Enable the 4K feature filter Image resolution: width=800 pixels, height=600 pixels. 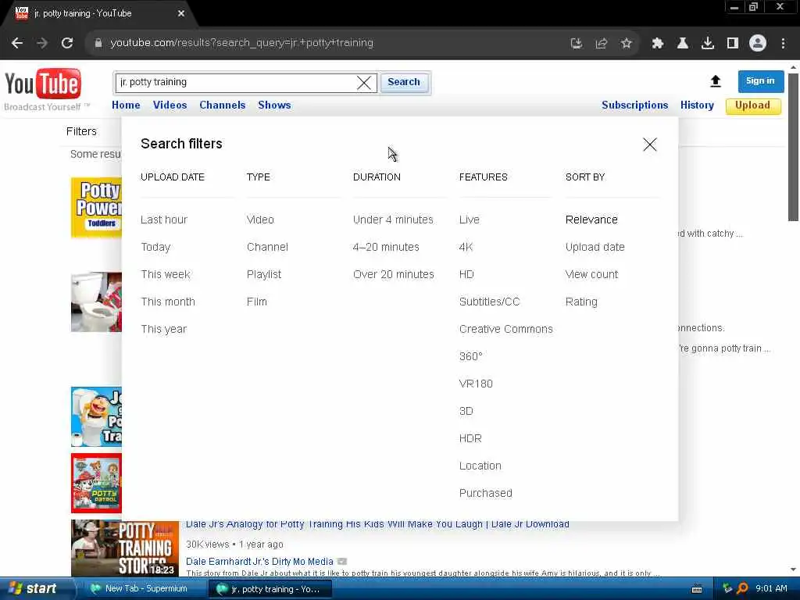click(466, 247)
